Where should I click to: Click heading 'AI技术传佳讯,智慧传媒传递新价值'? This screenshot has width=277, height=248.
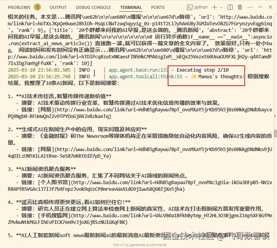tap(63, 96)
